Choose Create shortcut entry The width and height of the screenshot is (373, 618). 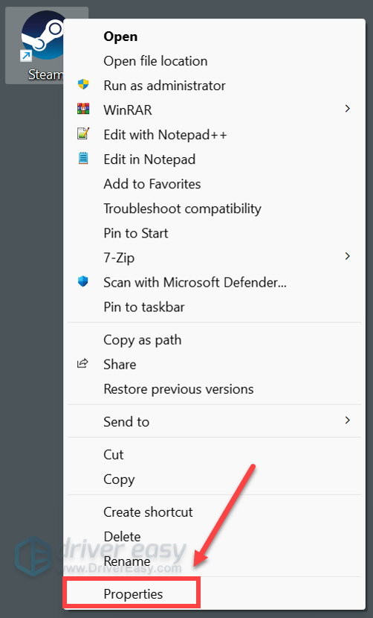click(149, 512)
